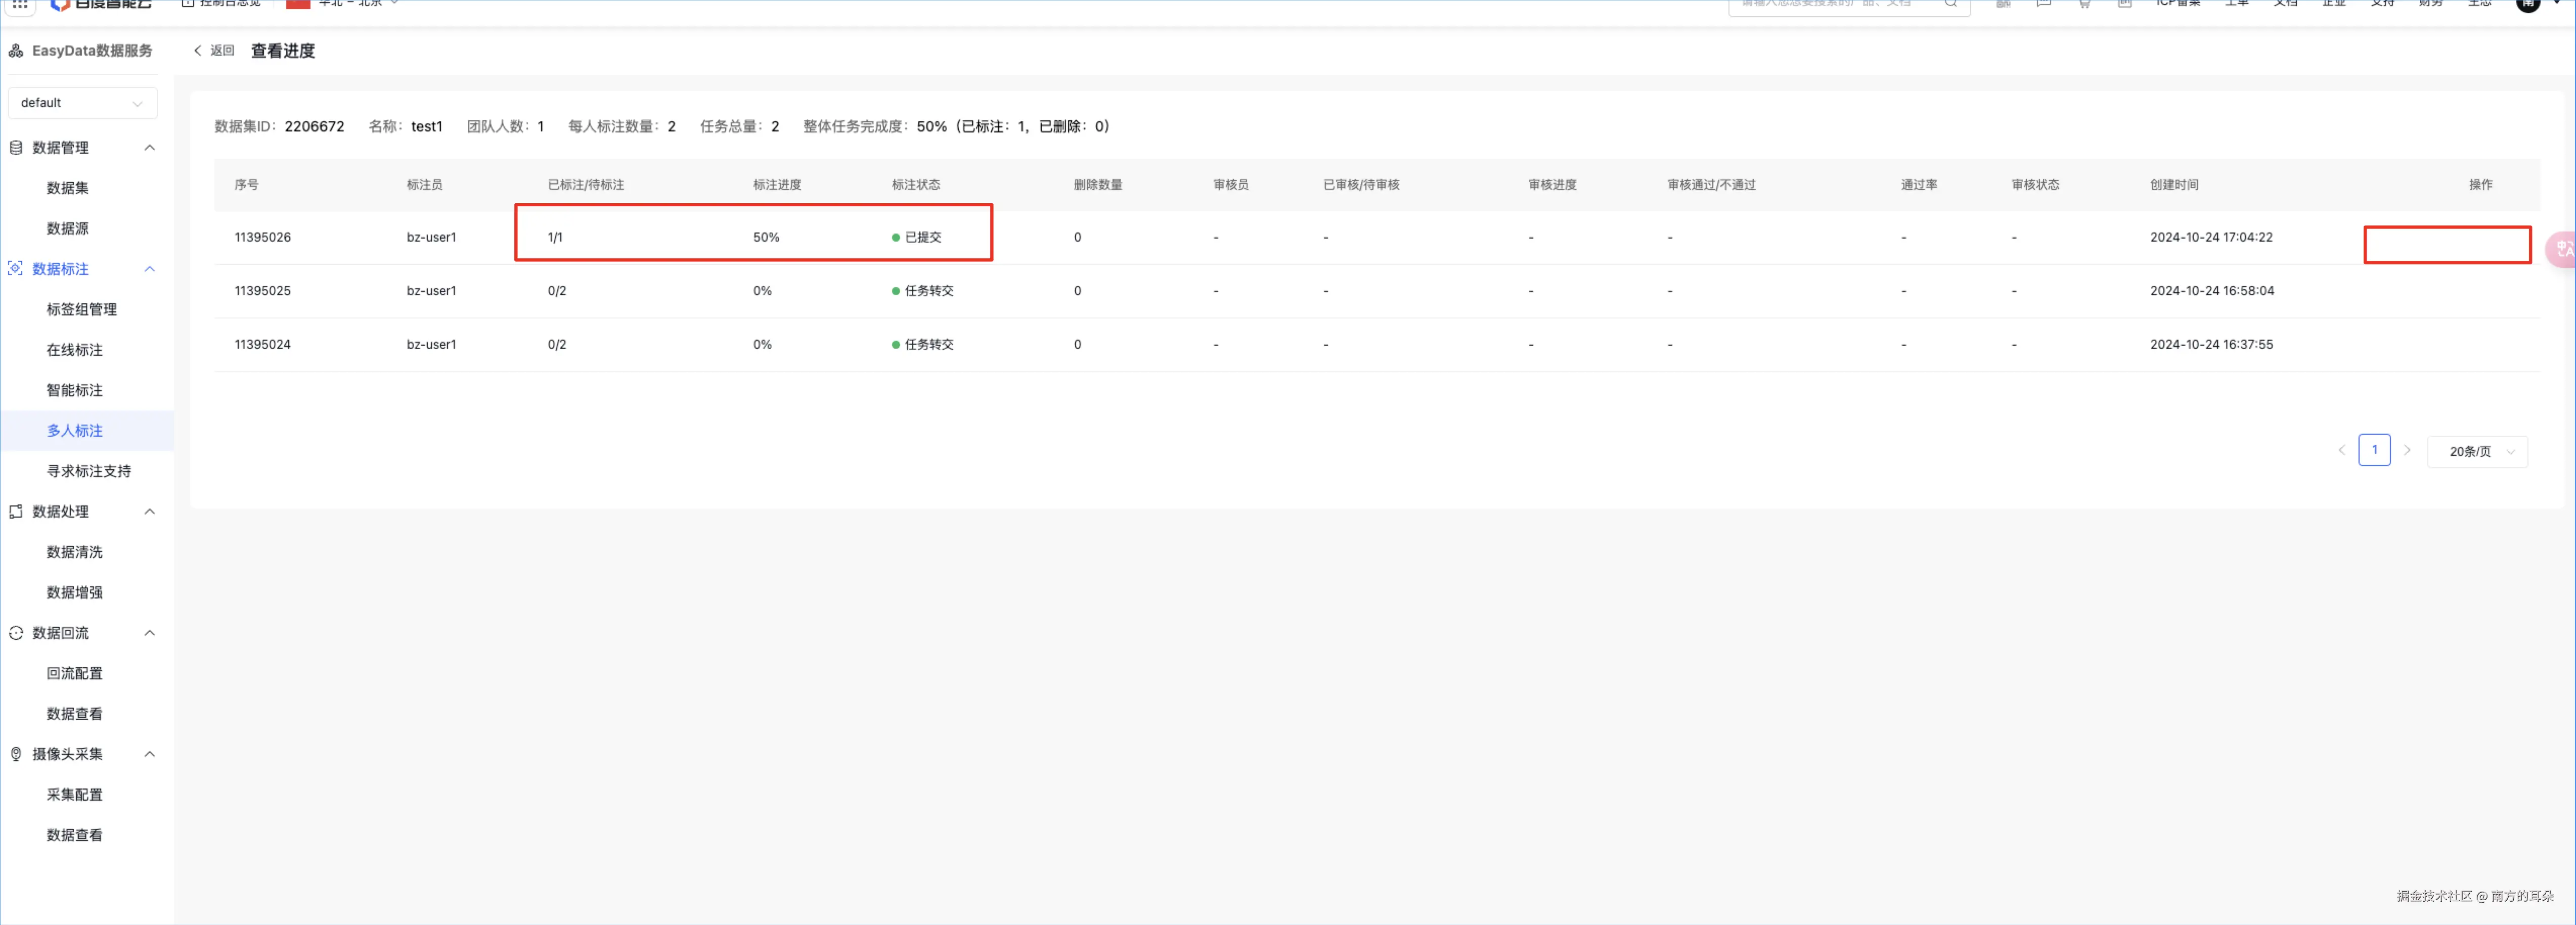Open 标签组管理 in the sidebar menu
The image size is (2576, 925).
82,310
